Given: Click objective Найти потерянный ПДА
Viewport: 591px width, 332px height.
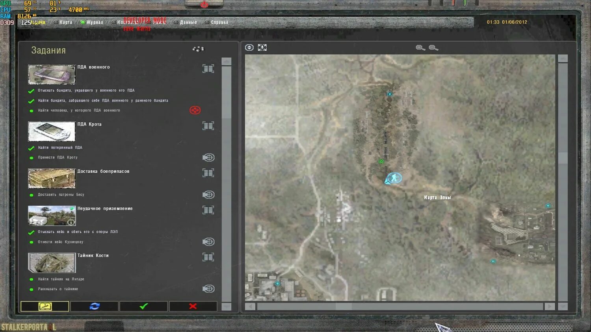Looking at the screenshot, I should (60, 148).
